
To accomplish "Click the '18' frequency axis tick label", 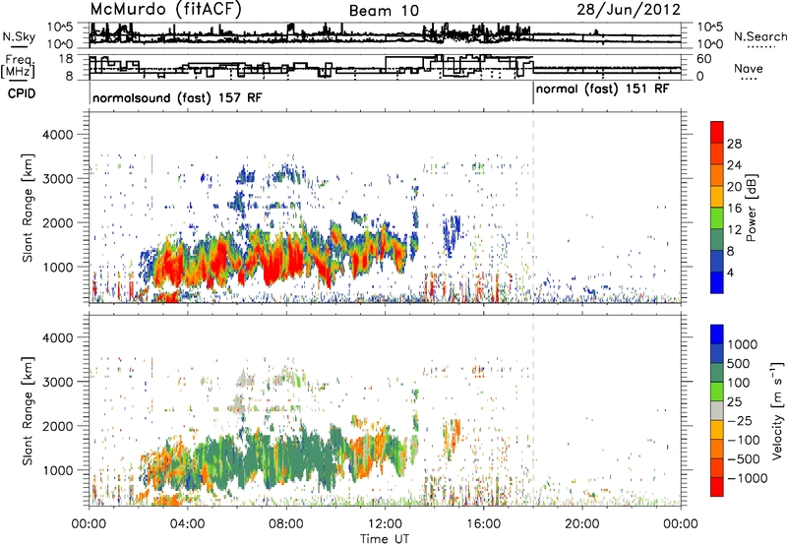I will (x=66, y=59).
